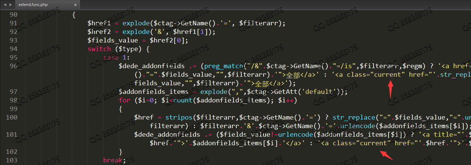Click the break keyword on line 103
The image size is (471, 165).
click(114, 160)
